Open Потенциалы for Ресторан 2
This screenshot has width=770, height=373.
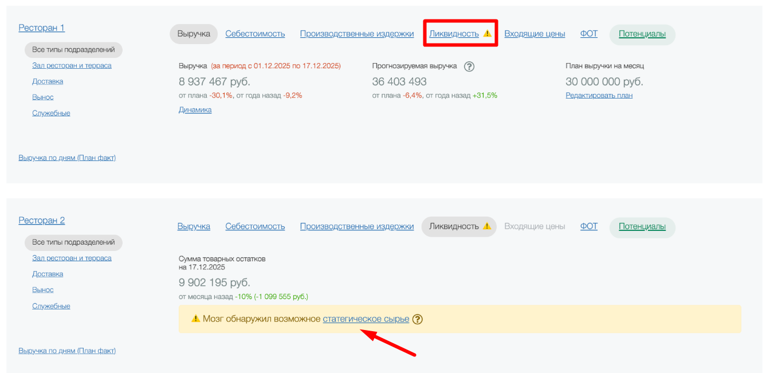642,226
